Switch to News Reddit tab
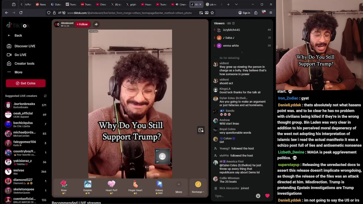 pos(41,5)
